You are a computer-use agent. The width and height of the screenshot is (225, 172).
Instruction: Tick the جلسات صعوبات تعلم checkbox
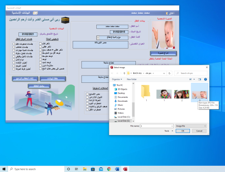click(x=13, y=44)
